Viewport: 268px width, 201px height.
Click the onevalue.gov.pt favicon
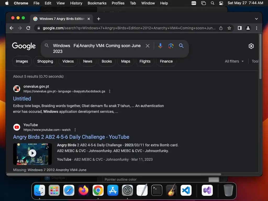tap(17, 89)
